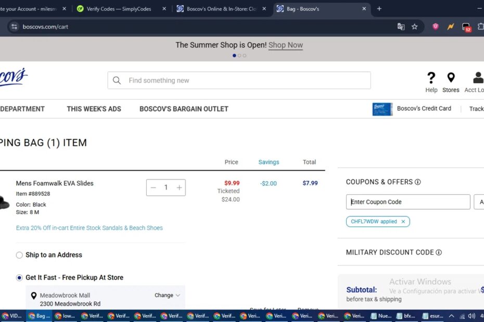The image size is (484, 322).
Task: Open the orange lightning bolt extension
Action: tap(450, 26)
